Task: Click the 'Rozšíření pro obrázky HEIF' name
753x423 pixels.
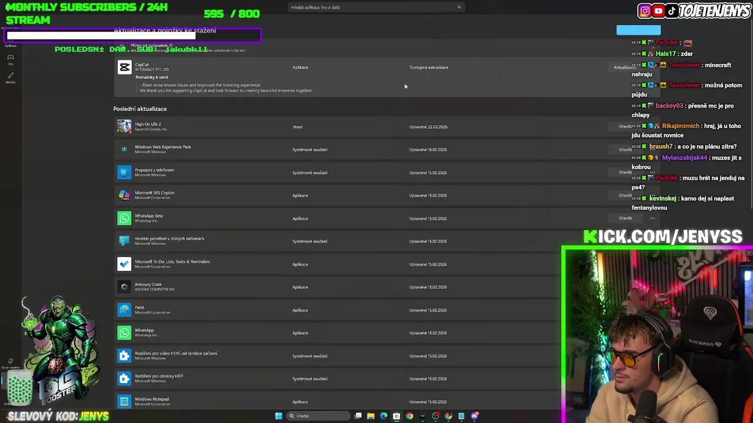Action: (x=159, y=376)
